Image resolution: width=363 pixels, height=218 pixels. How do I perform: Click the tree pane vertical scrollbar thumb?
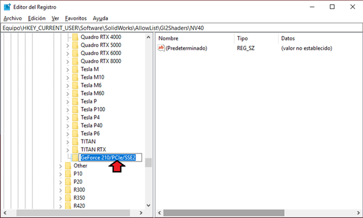149,163
